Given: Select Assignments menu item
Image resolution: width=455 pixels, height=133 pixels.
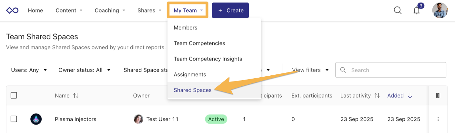Looking at the screenshot, I should [x=214, y=74].
